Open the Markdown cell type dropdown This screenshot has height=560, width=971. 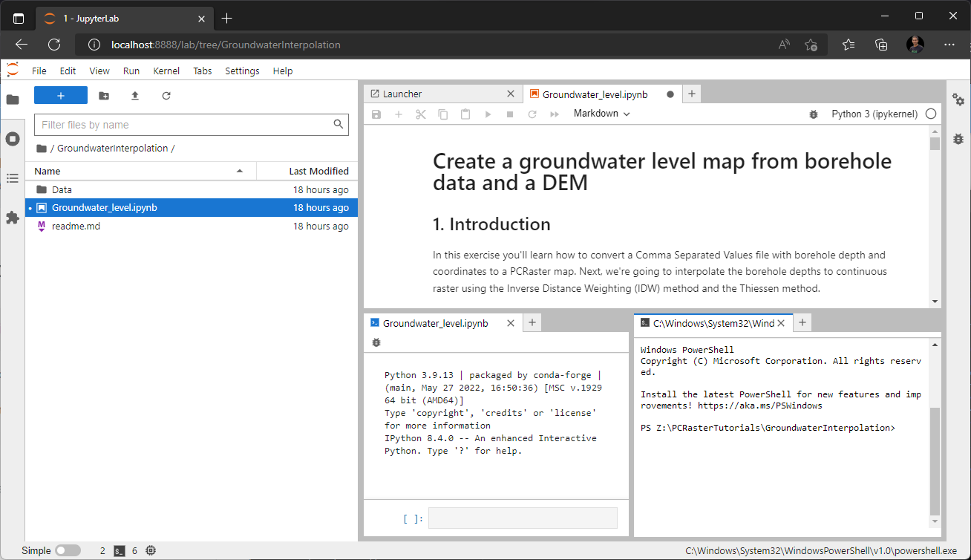point(598,114)
